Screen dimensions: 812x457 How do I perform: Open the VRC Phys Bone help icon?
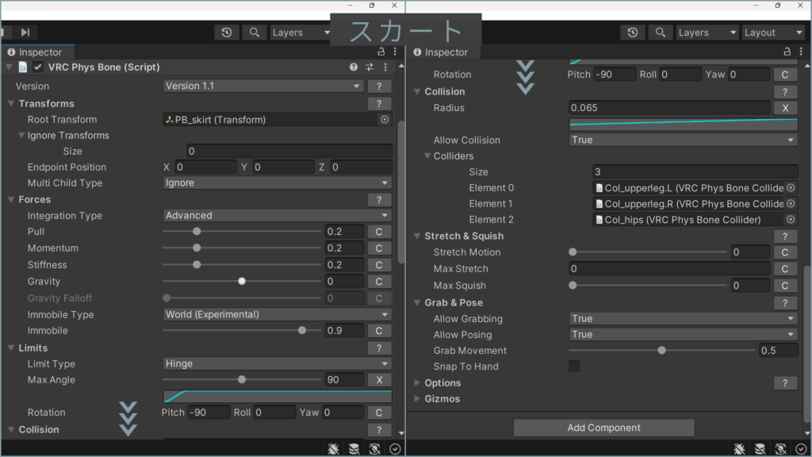354,67
